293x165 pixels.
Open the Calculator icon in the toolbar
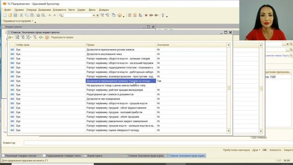[x=130, y=15]
